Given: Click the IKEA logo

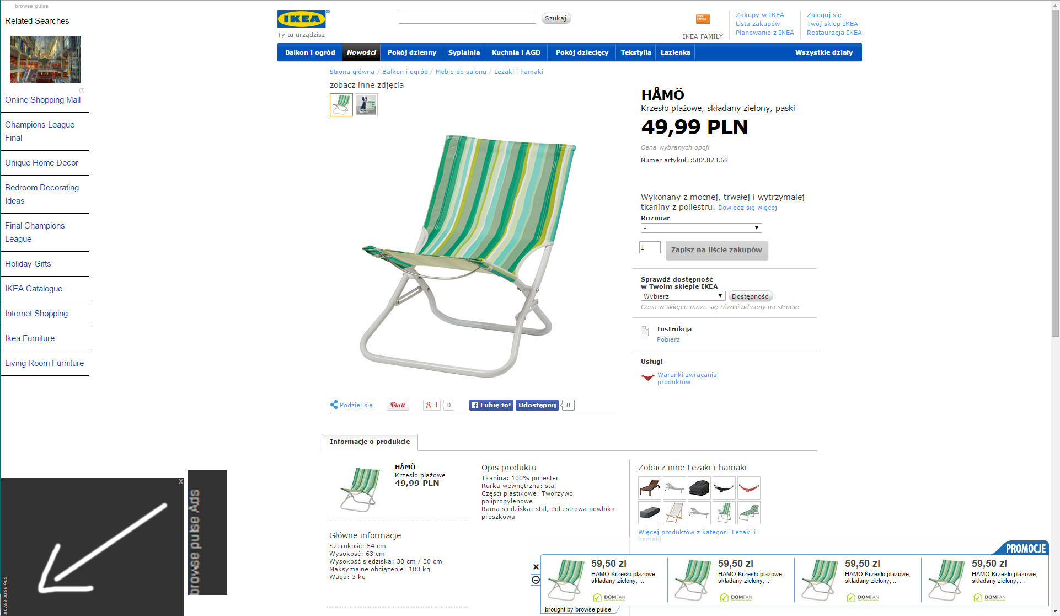Looking at the screenshot, I should tap(302, 19).
